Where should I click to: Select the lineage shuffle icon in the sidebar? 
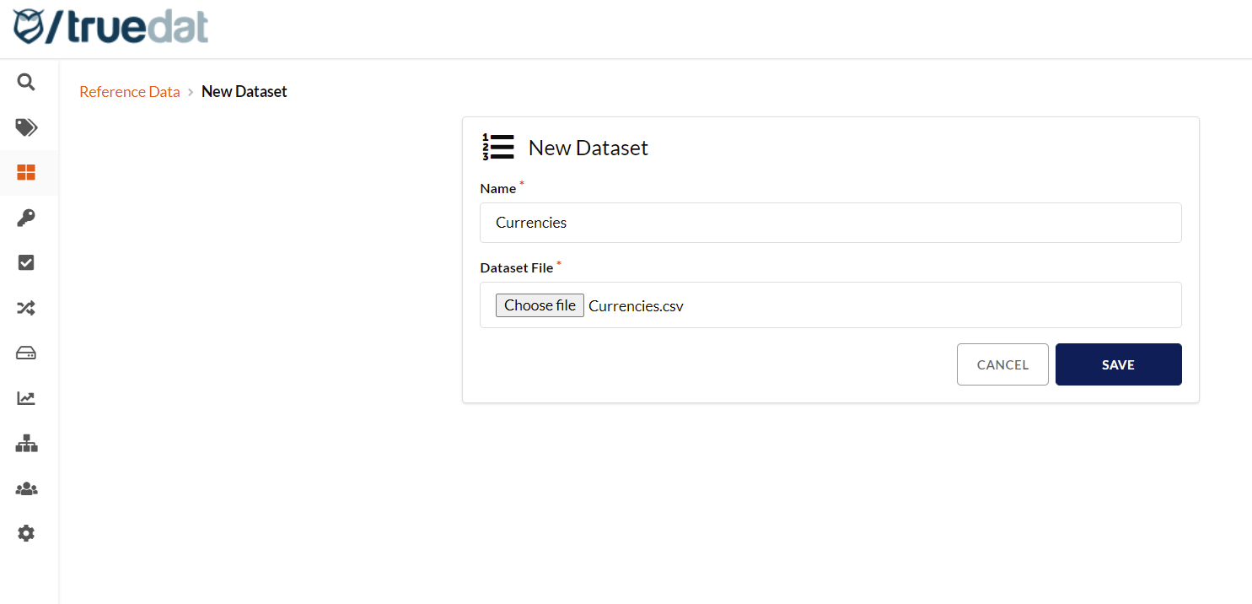tap(25, 308)
